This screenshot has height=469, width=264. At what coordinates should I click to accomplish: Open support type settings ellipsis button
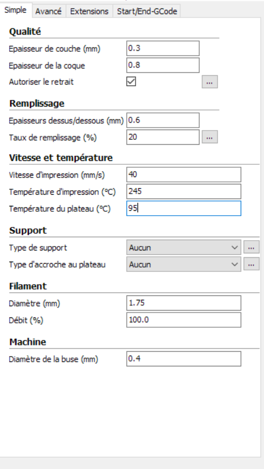coord(251,247)
